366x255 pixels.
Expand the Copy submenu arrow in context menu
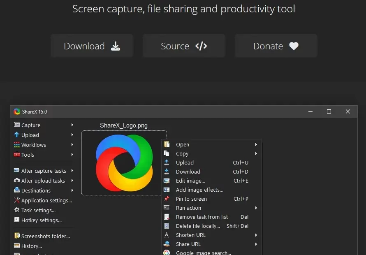pyautogui.click(x=256, y=153)
